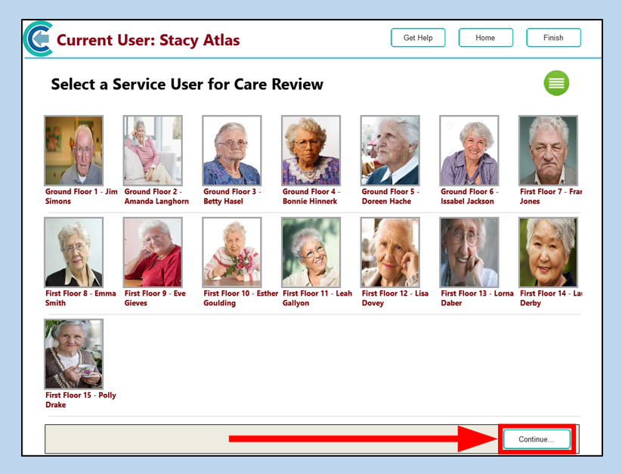Viewport: 622px width, 474px height.
Task: Select Doreen Hache's portrait
Action: (390, 150)
